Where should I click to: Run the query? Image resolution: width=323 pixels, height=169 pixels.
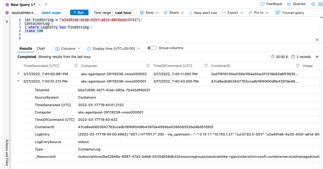click(79, 13)
